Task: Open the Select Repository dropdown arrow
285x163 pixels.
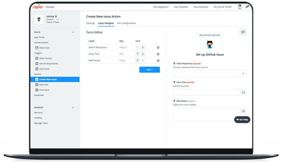Action: 243,74
